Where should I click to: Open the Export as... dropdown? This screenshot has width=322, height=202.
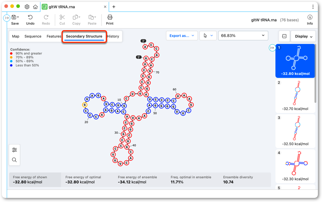tap(182, 36)
